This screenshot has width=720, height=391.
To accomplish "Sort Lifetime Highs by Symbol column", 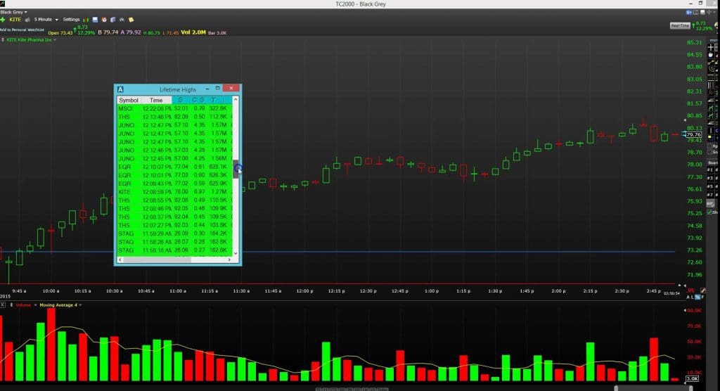I will pos(128,100).
